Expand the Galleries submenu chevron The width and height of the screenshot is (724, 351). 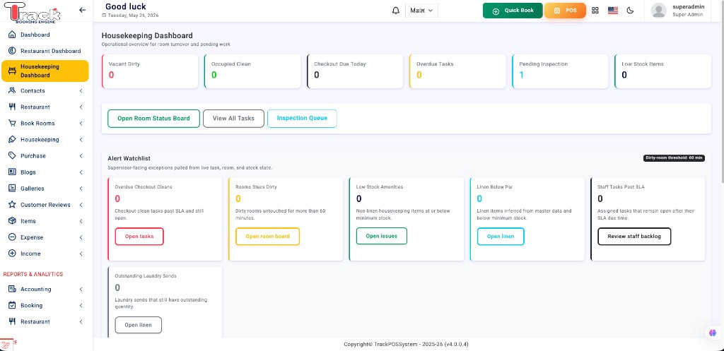(x=81, y=189)
